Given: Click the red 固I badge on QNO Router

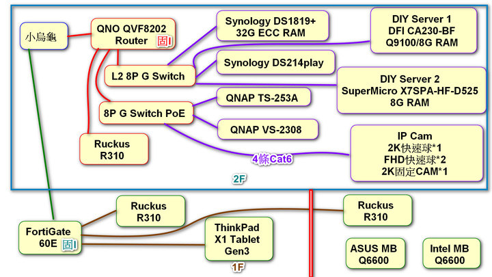Looking at the screenshot, I should (165, 41).
